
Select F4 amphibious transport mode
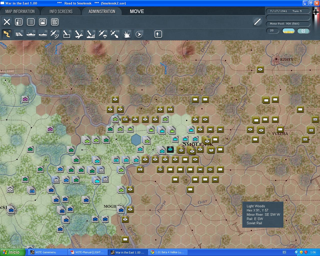coord(43,34)
